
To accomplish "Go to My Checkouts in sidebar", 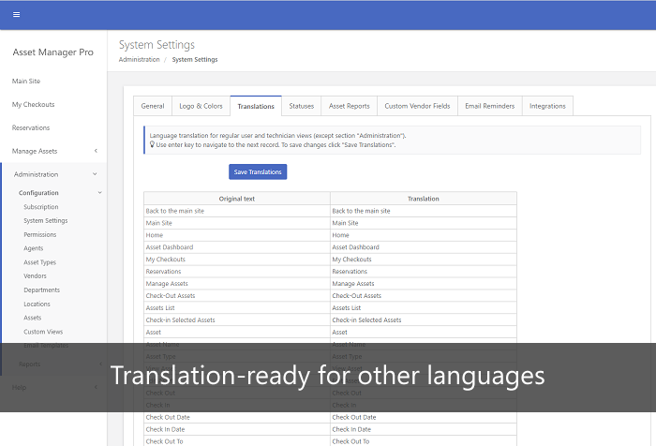I will [33, 105].
